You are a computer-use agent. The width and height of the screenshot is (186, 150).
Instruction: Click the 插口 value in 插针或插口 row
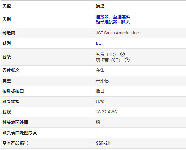[100, 91]
